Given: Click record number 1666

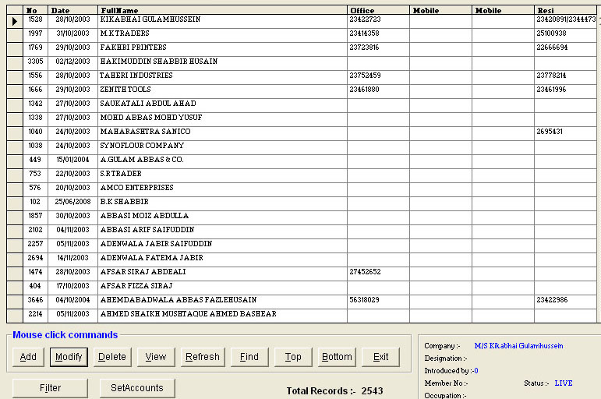Looking at the screenshot, I should [x=35, y=90].
